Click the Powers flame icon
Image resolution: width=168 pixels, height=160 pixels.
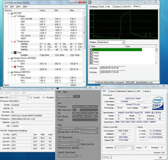click(15, 67)
